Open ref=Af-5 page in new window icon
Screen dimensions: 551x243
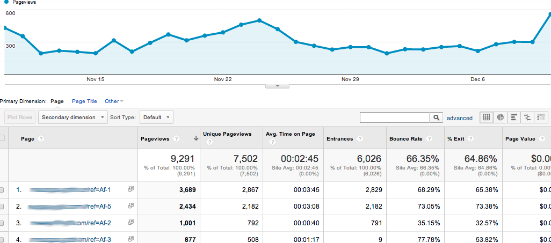click(x=130, y=206)
